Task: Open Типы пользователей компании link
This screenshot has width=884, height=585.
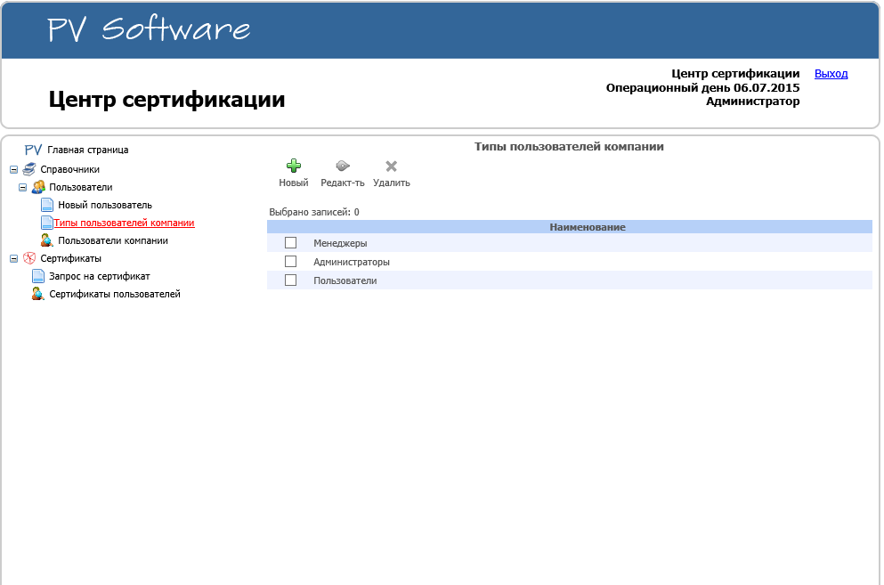Action: [x=124, y=223]
